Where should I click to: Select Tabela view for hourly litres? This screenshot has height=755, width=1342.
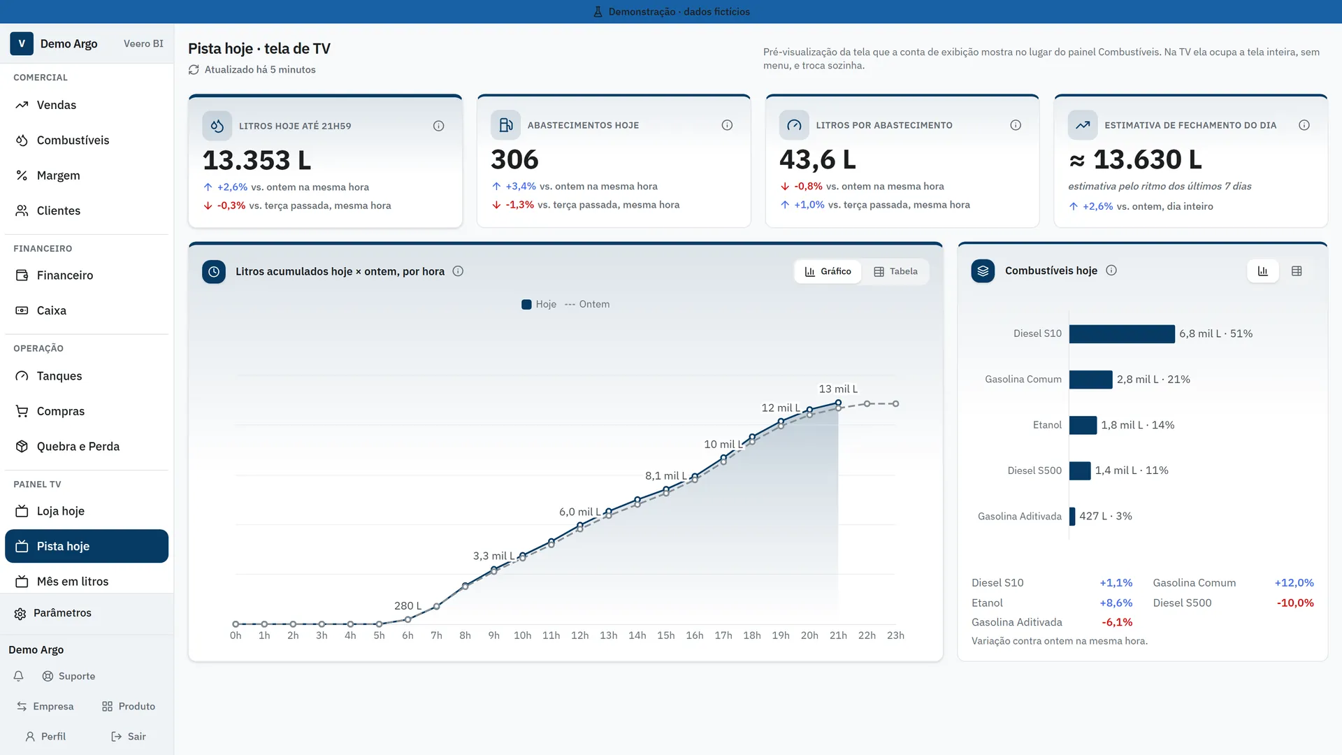coord(895,271)
